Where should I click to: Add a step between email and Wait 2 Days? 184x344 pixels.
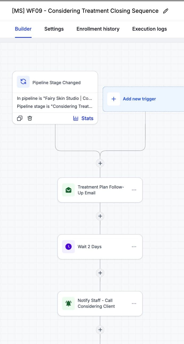coord(100,216)
